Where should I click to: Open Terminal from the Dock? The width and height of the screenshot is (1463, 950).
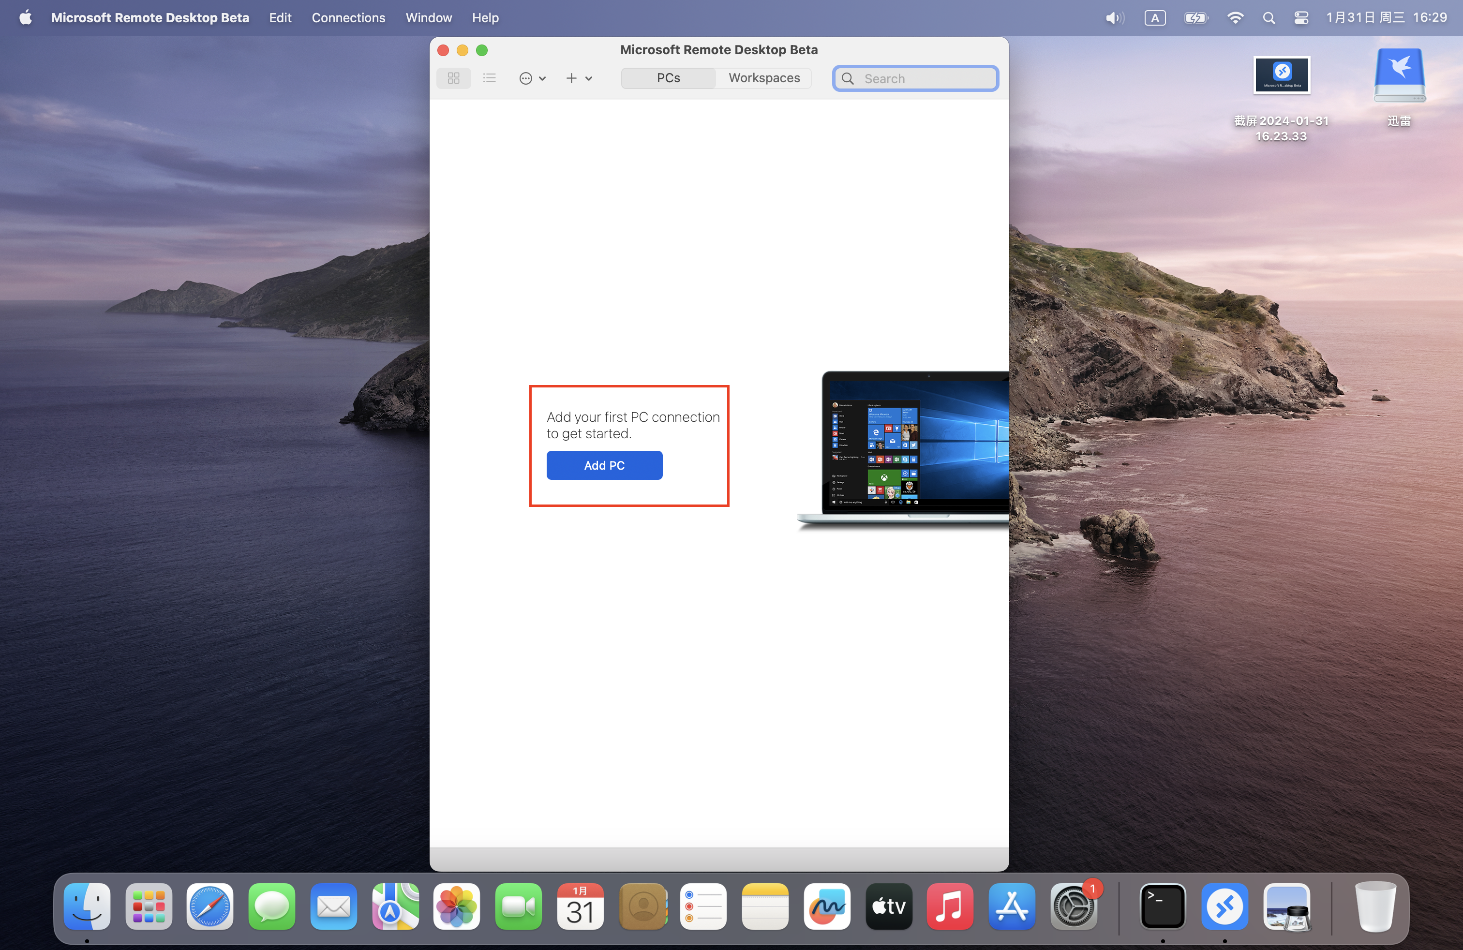click(1163, 906)
